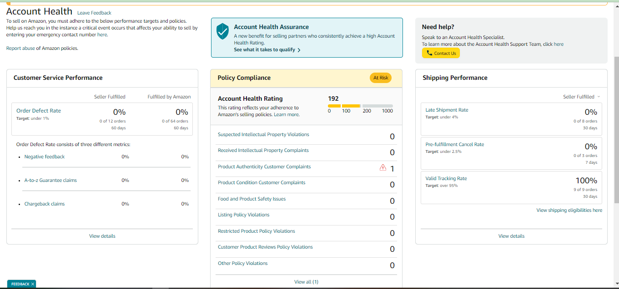Click the Customer Service Performance heading

pyautogui.click(x=58, y=78)
